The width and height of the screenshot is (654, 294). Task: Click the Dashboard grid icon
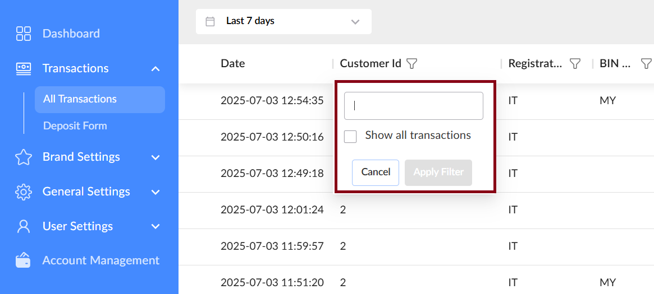[x=24, y=34]
